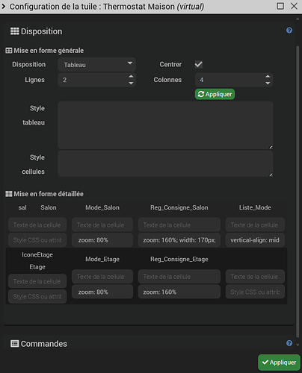Click Mise en forme générale table icon
302x373 pixels.
(9, 51)
